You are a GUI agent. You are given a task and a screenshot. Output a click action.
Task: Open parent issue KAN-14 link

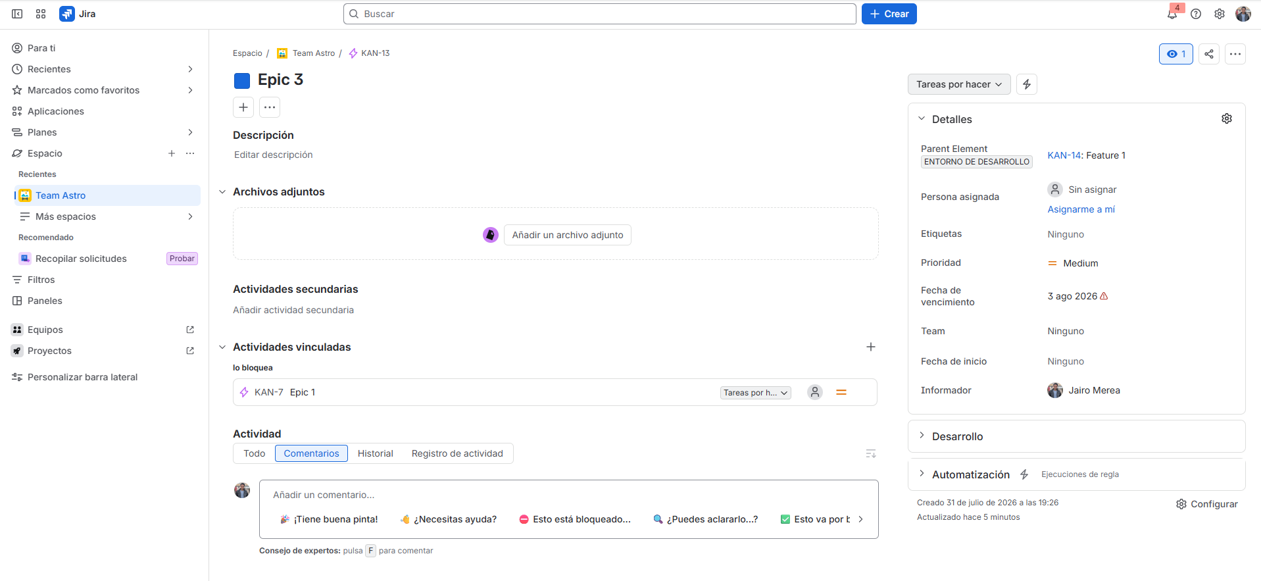point(1064,155)
